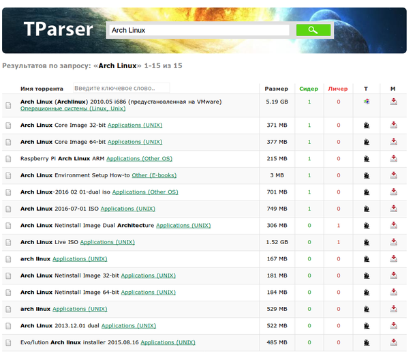This screenshot has width=415, height=358.
Task: Click magnet download icon for Core Image 64-bit
Action: coord(394,142)
